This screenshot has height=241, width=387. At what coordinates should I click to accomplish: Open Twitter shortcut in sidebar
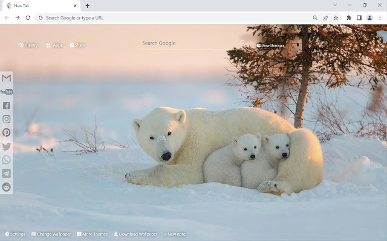(x=7, y=146)
